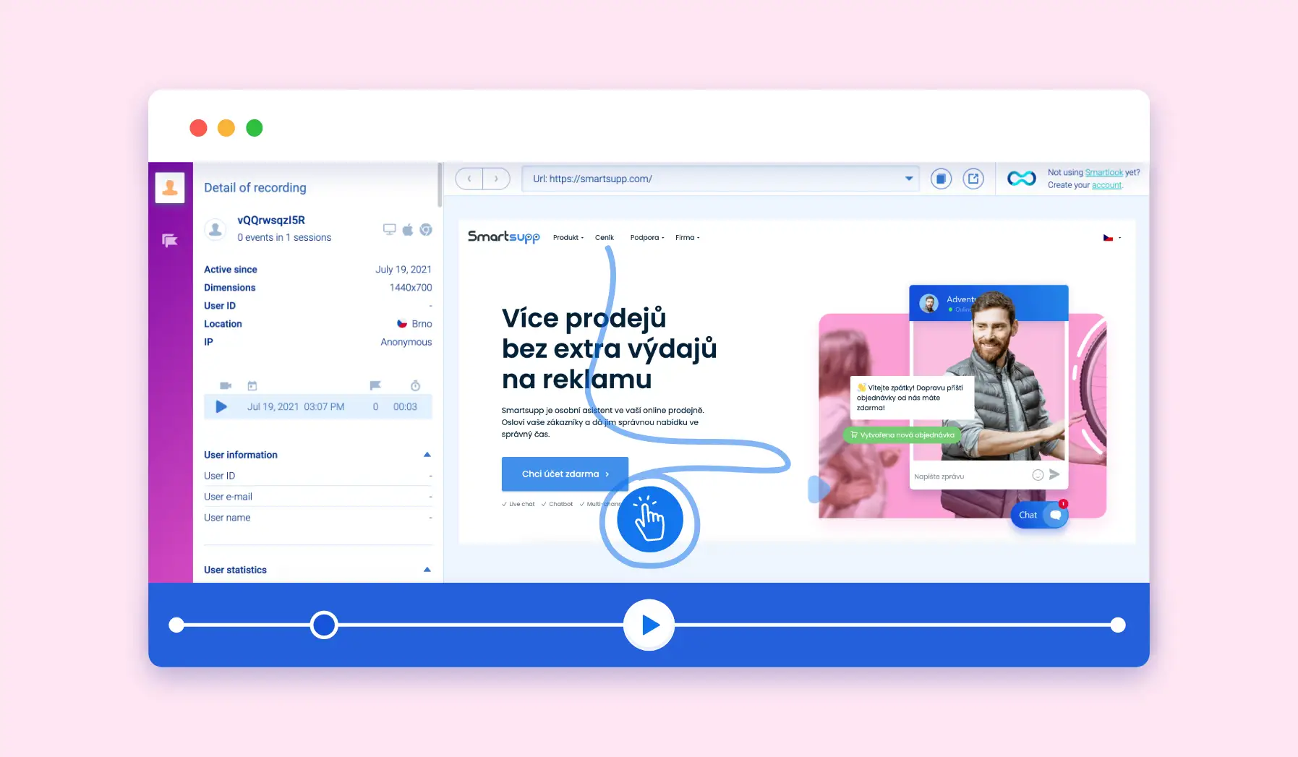The height and width of the screenshot is (757, 1298).
Task: Open the Ceník menu item
Action: [x=605, y=238]
